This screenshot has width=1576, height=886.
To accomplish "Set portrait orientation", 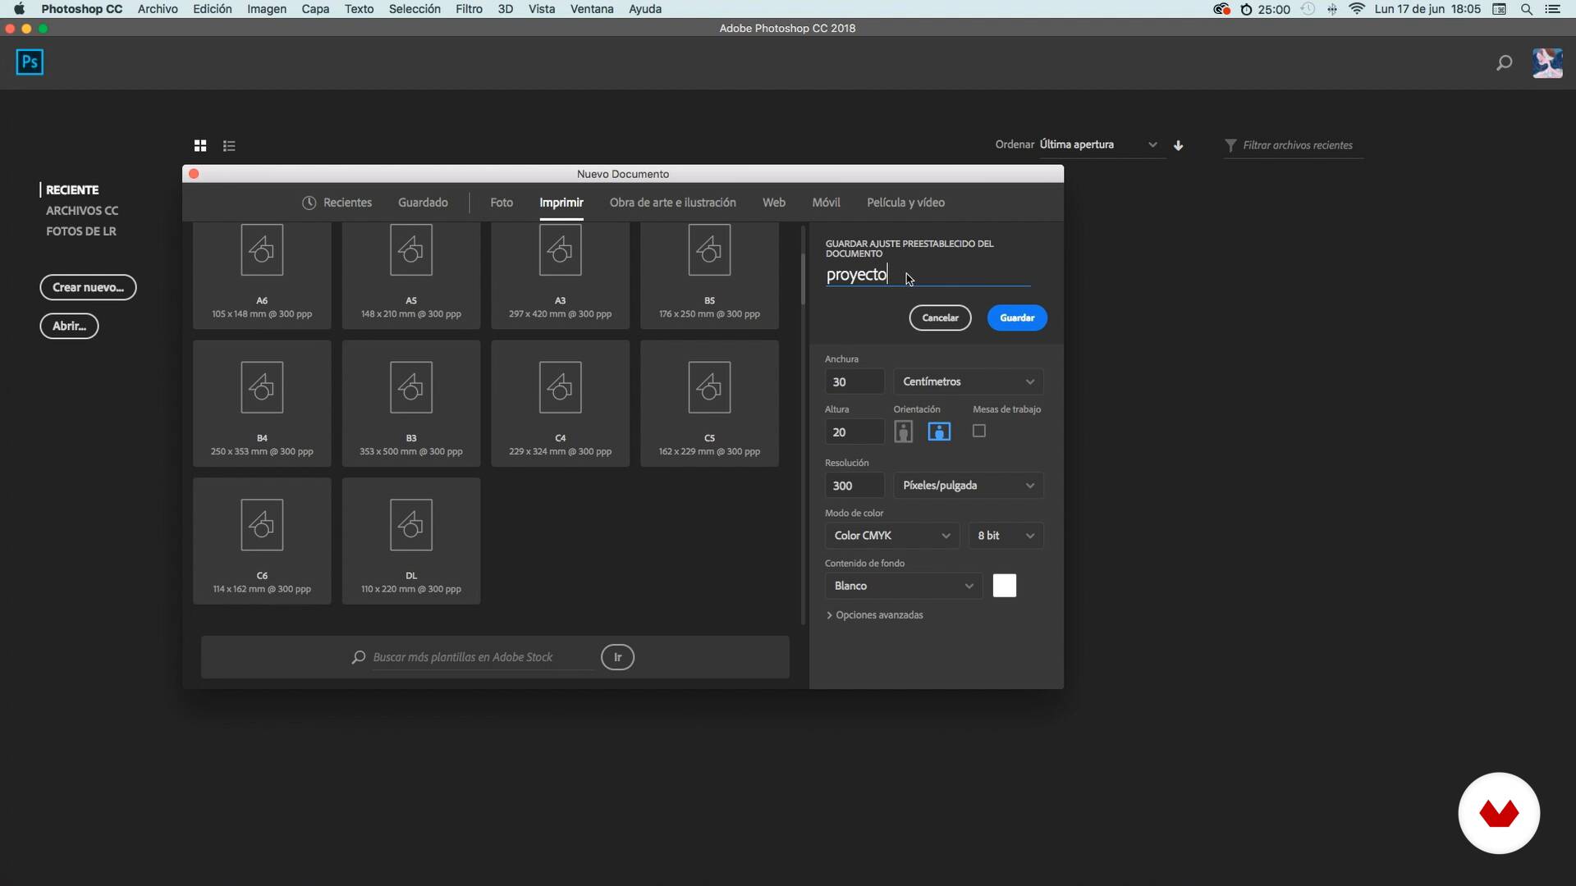I will [x=904, y=432].
